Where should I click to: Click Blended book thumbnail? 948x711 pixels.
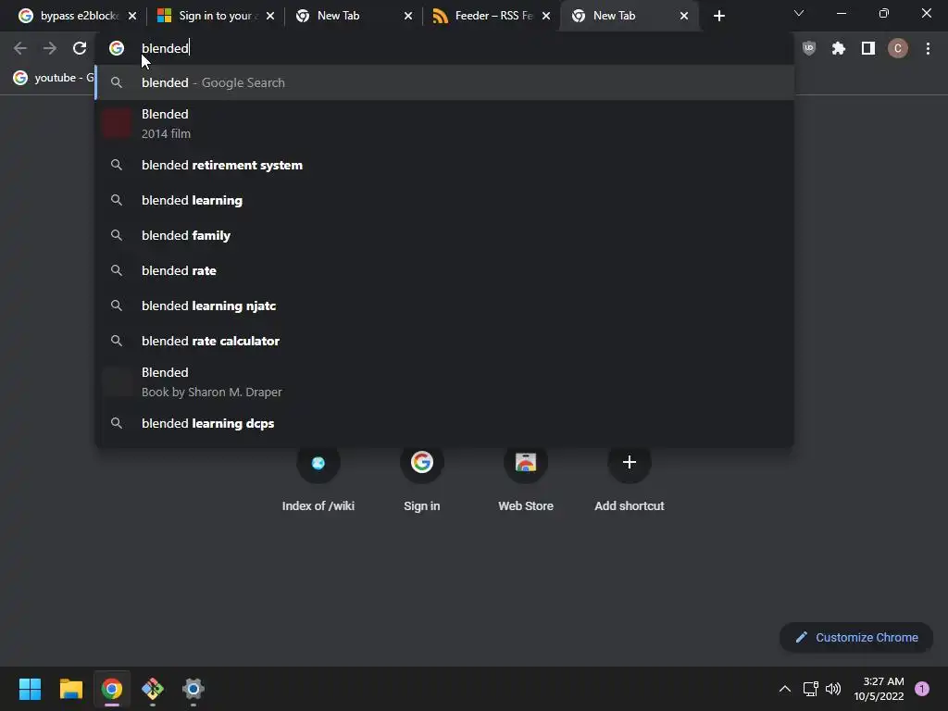(117, 381)
